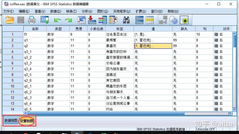239x134 pixels.
Task: Click label cell 其它原因
Action: coord(120,80)
